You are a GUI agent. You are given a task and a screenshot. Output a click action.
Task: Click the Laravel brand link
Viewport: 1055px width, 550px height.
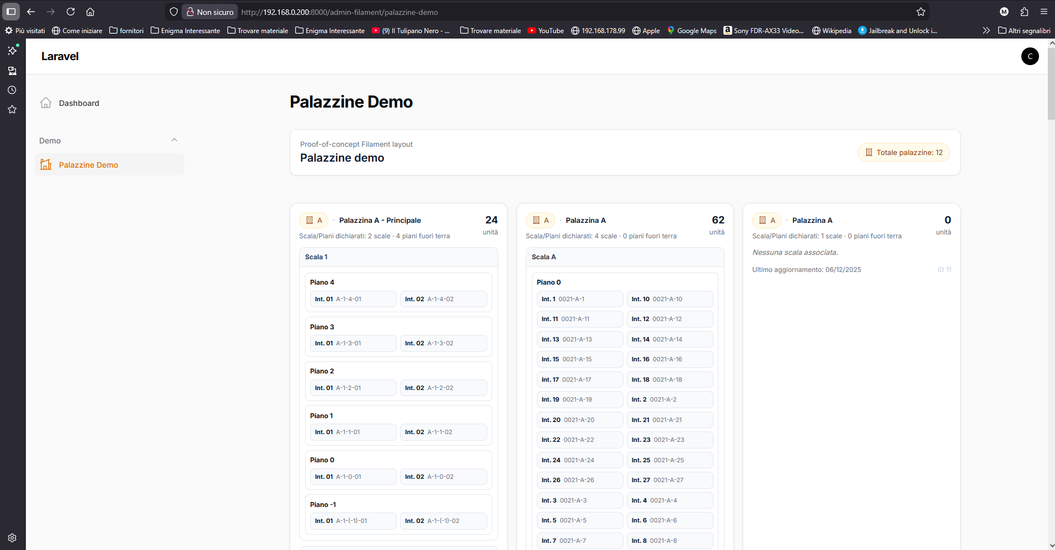pos(60,56)
